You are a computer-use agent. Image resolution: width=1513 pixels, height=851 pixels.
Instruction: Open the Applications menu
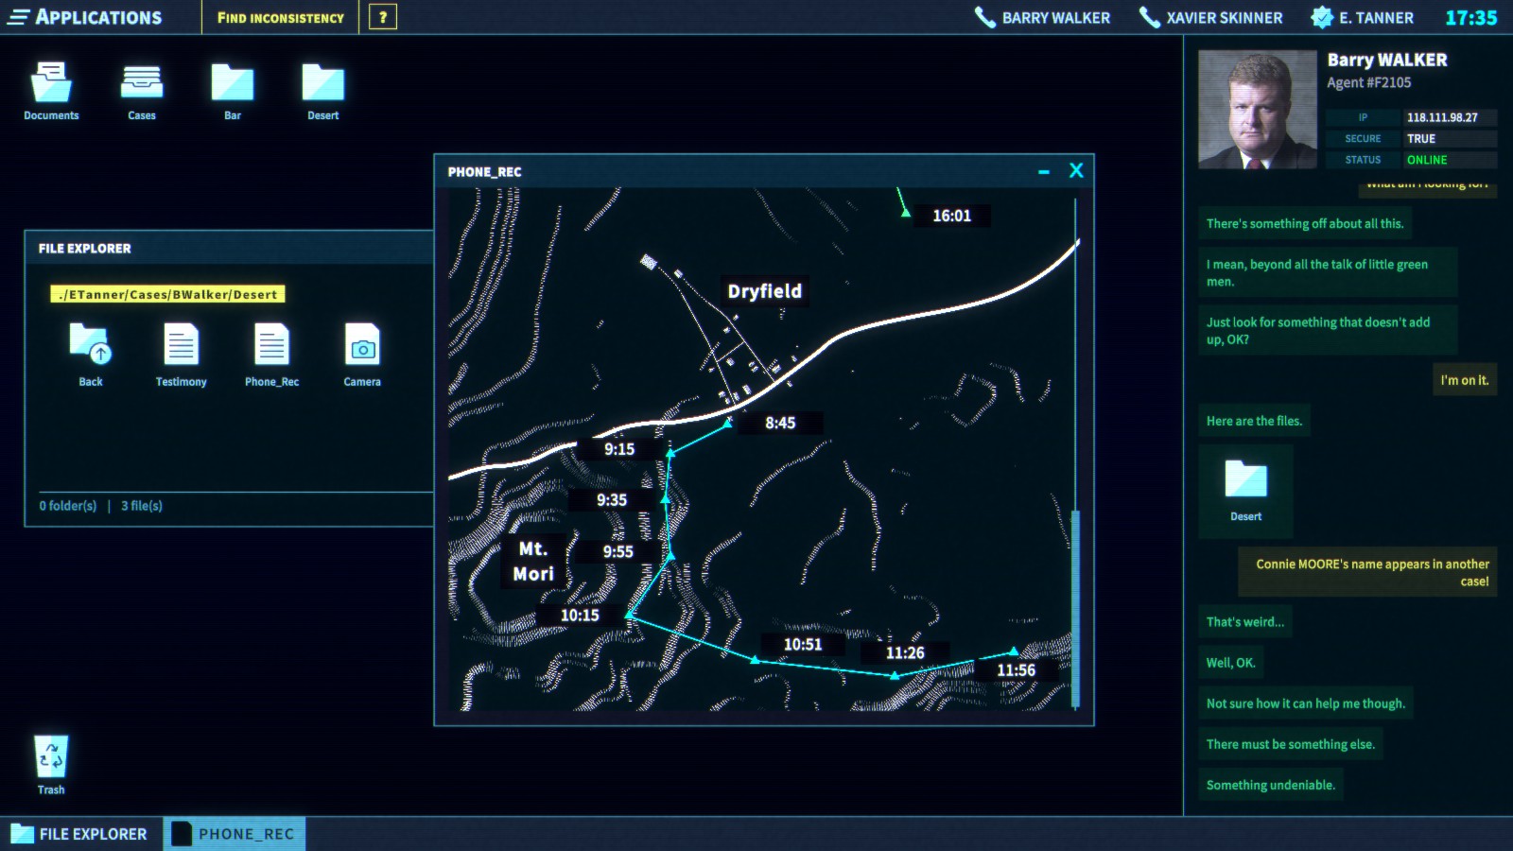tap(85, 18)
